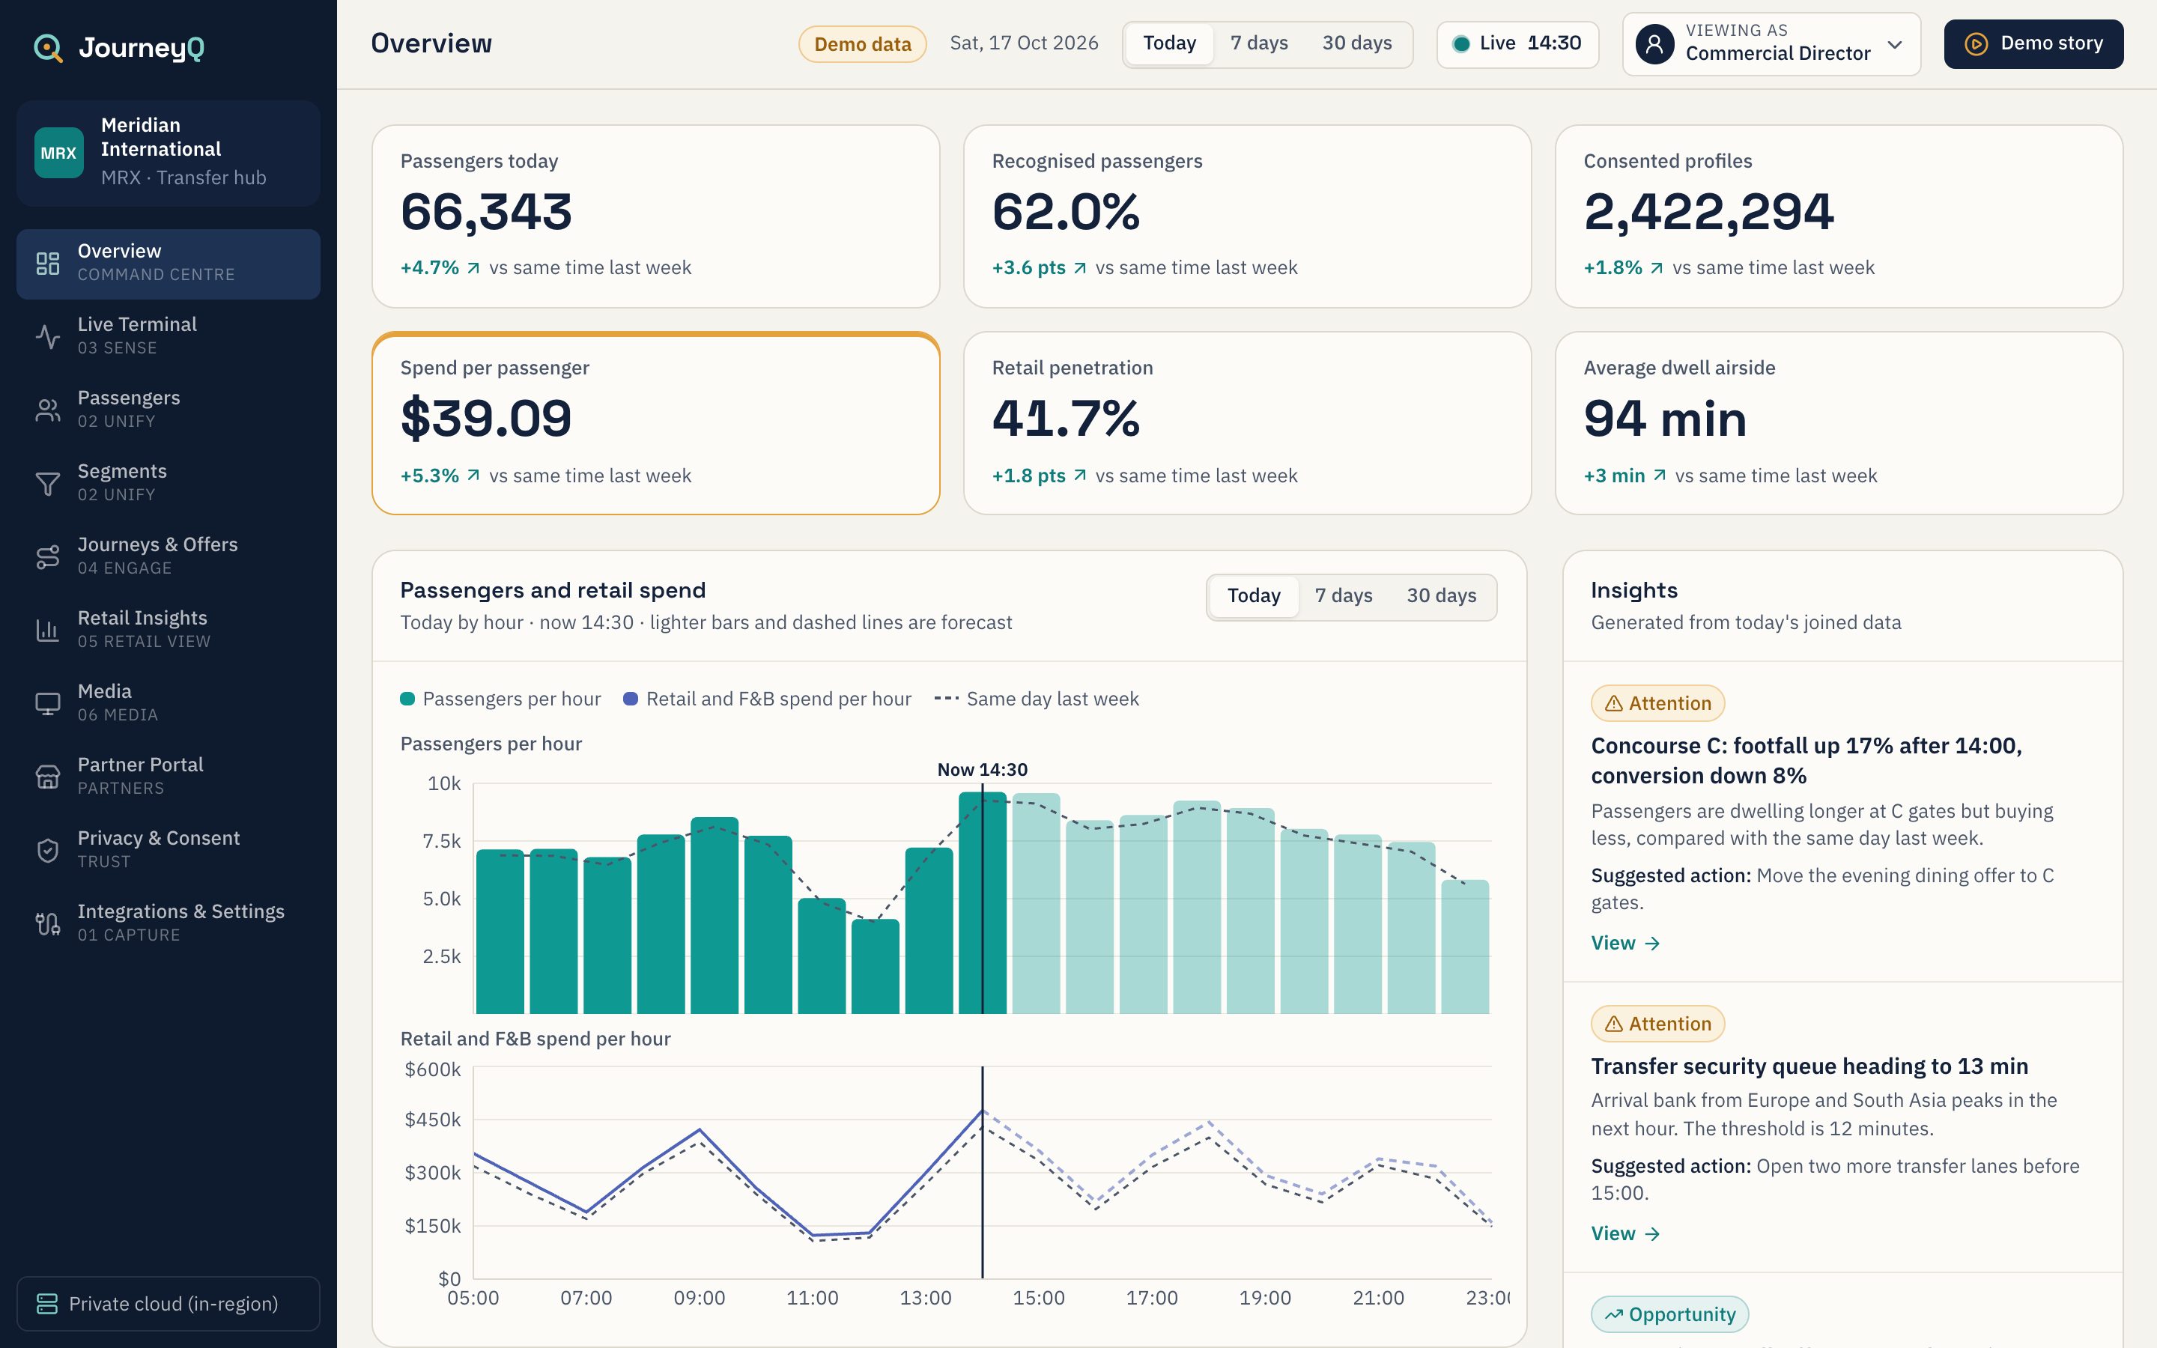This screenshot has height=1348, width=2157.
Task: Click the MRX airport badge
Action: tap(59, 153)
